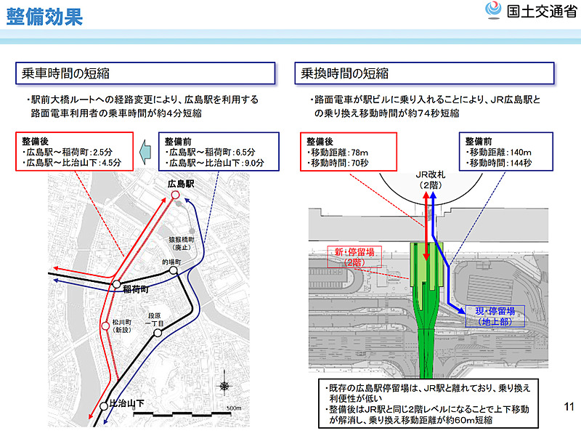Image resolution: width=581 pixels, height=436 pixels.
Task: Click the red 新・停留場(2階) label box
Action: 354,257
